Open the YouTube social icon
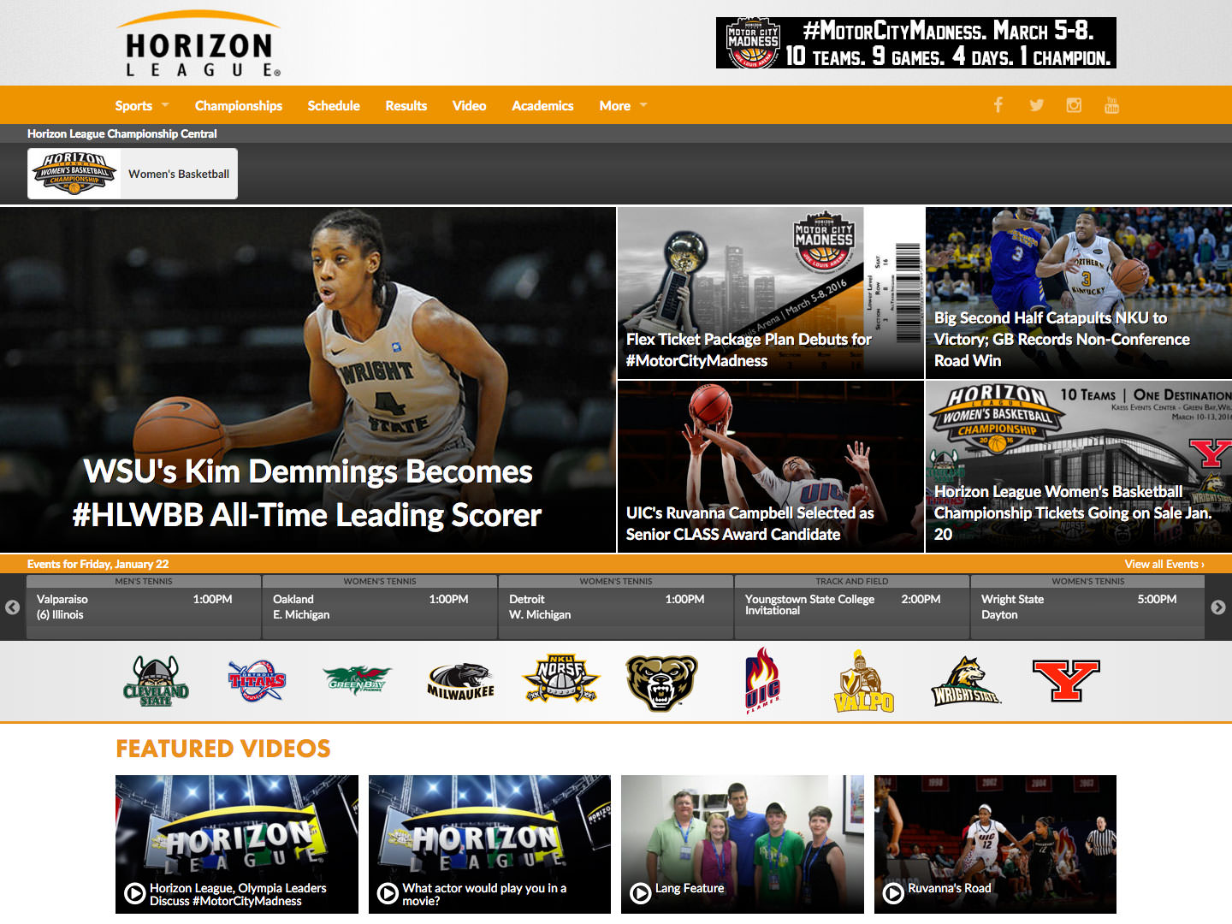This screenshot has width=1232, height=924. (1111, 105)
